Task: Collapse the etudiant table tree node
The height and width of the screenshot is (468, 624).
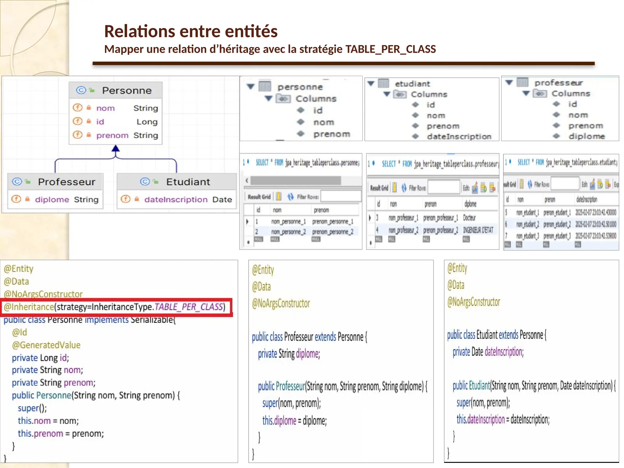Action: (x=371, y=83)
